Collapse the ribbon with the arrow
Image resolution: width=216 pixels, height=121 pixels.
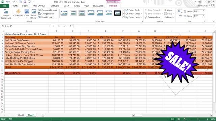tap(214, 21)
